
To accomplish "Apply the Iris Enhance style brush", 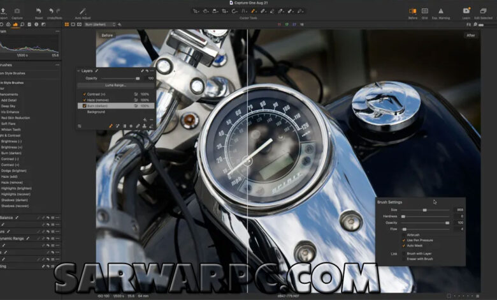I will click(x=10, y=112).
